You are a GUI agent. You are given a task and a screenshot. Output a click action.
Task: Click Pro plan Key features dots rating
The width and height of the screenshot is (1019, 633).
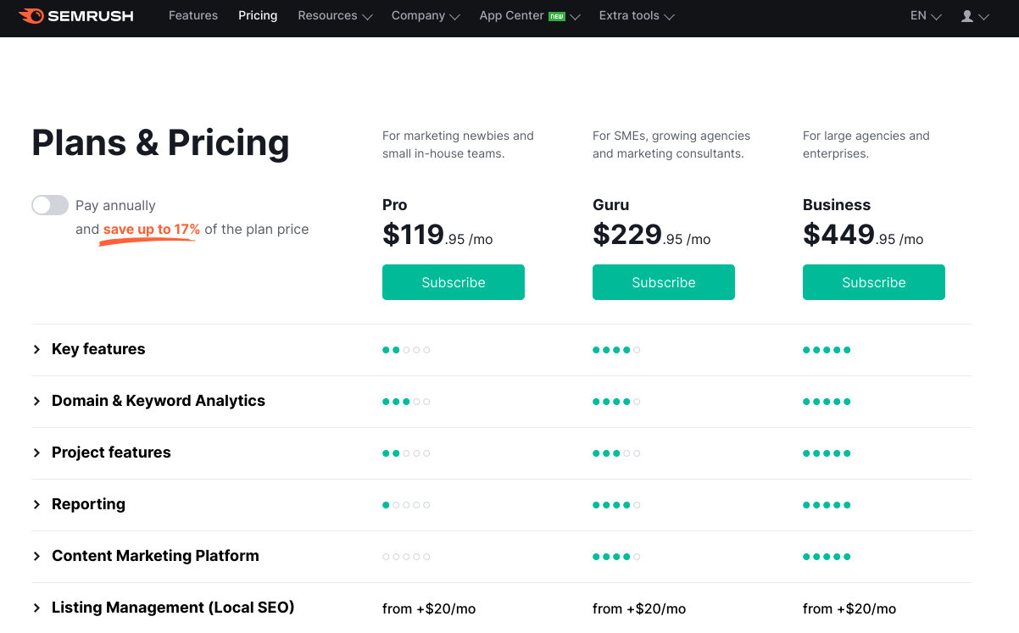(x=406, y=350)
